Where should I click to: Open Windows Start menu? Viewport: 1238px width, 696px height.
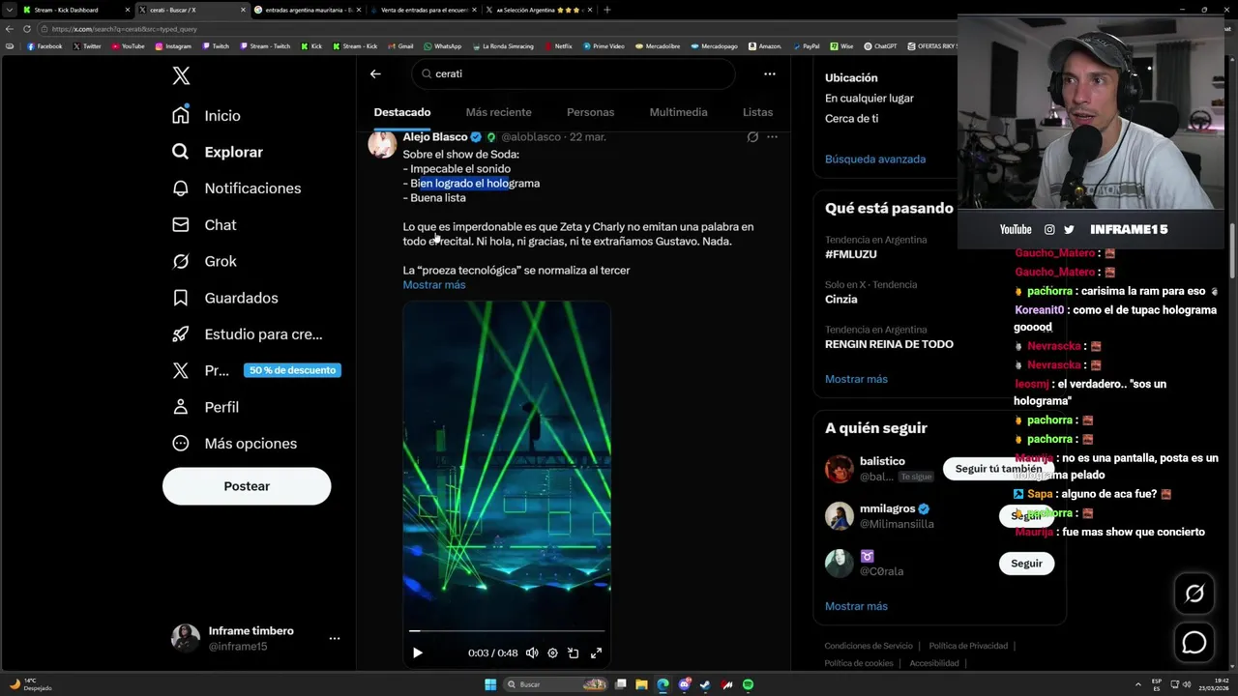click(x=490, y=685)
